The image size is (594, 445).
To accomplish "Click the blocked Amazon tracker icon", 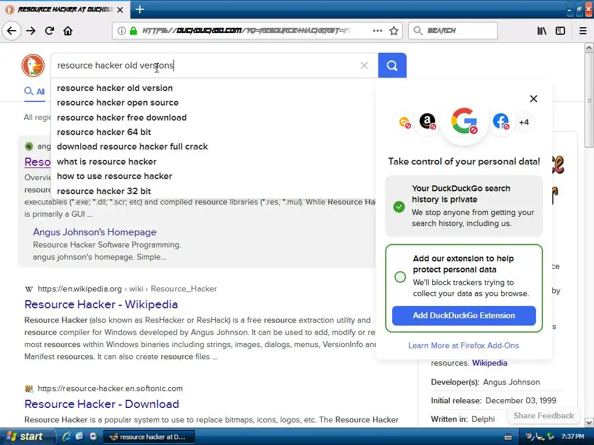I will tap(428, 122).
